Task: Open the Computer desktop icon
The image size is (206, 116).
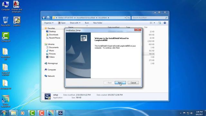Action: (x=5, y=6)
